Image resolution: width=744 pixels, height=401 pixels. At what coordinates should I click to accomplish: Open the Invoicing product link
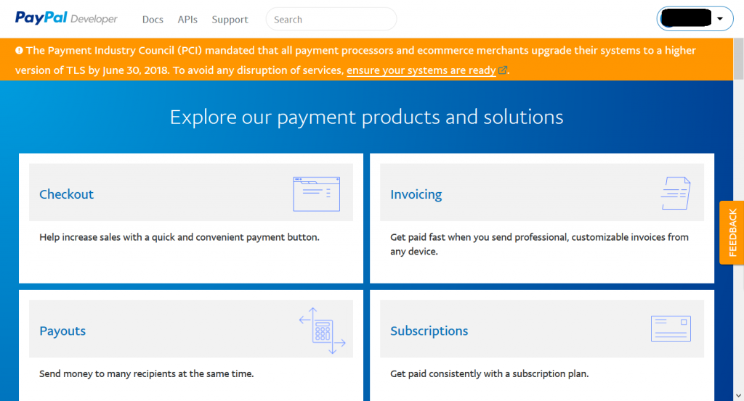pos(416,194)
